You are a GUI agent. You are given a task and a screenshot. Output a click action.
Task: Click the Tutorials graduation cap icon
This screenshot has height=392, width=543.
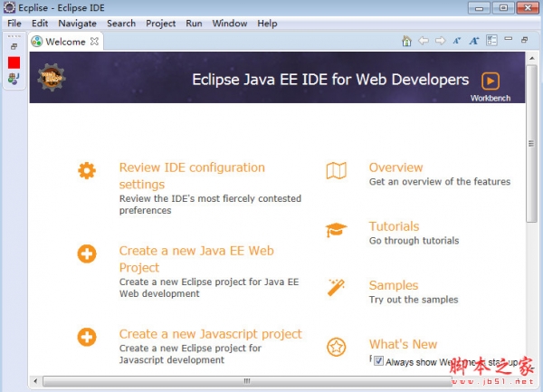click(x=336, y=230)
